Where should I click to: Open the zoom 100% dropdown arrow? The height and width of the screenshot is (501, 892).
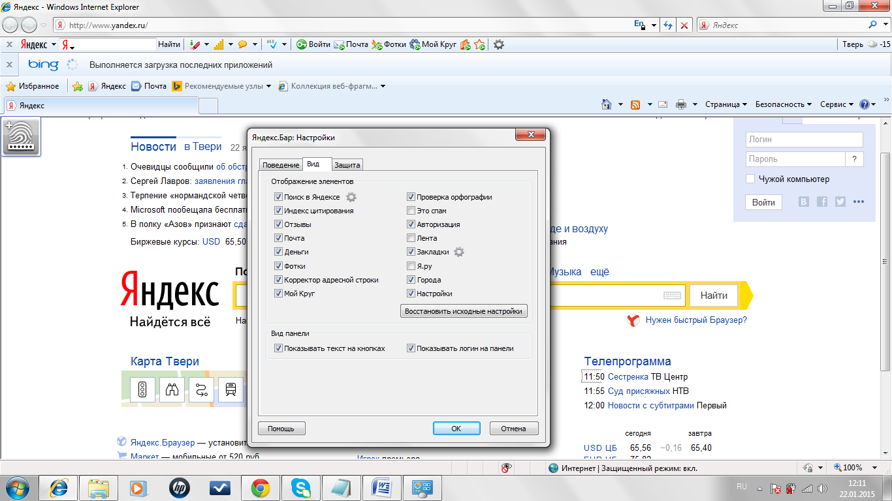pos(874,468)
